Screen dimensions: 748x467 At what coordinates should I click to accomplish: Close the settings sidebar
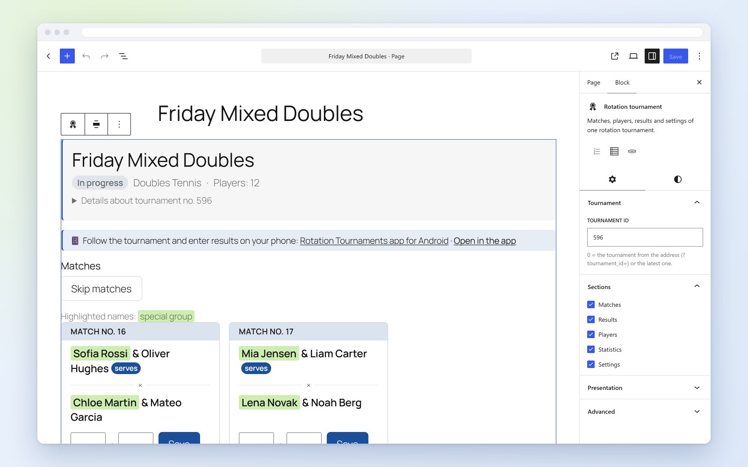pos(699,82)
